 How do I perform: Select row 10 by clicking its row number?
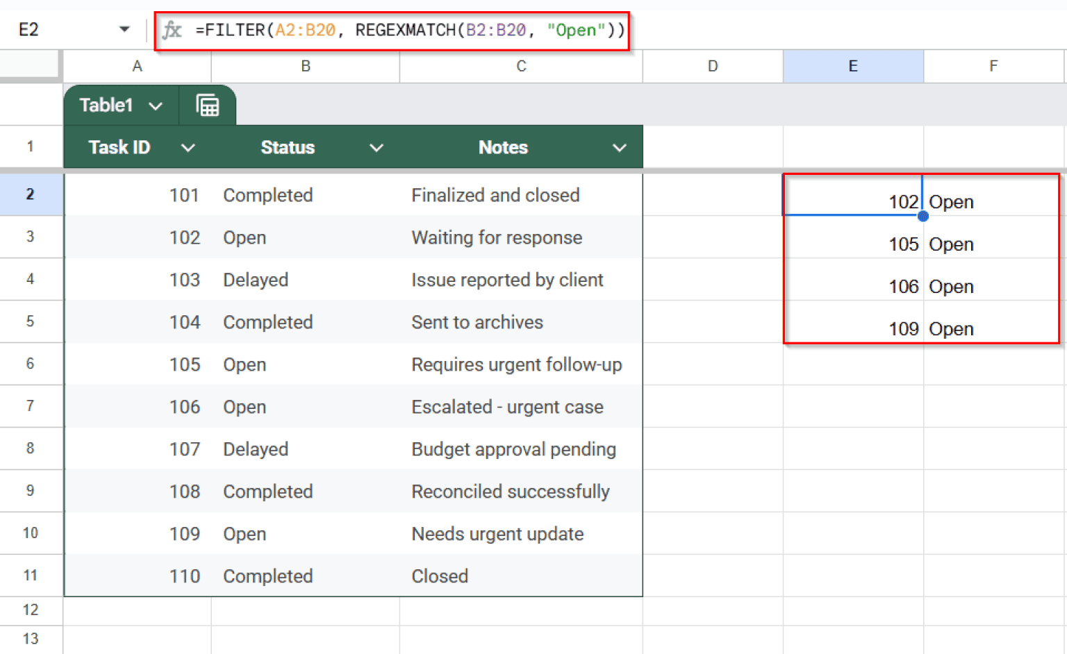coord(31,533)
